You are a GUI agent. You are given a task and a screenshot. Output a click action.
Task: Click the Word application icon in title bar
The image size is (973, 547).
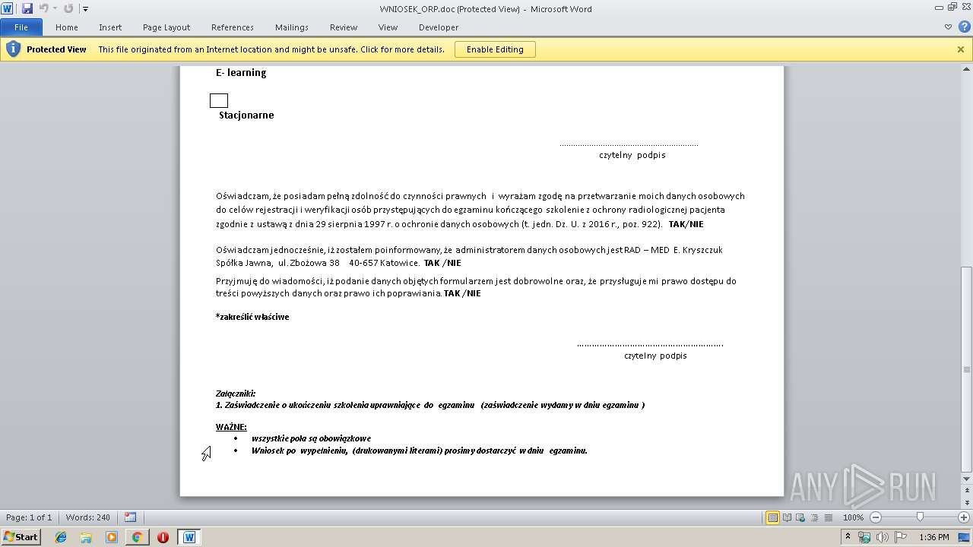[8, 8]
